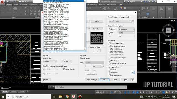Toggle Plot object lineweights checkbox
The image size is (177, 99).
(x=110, y=46)
